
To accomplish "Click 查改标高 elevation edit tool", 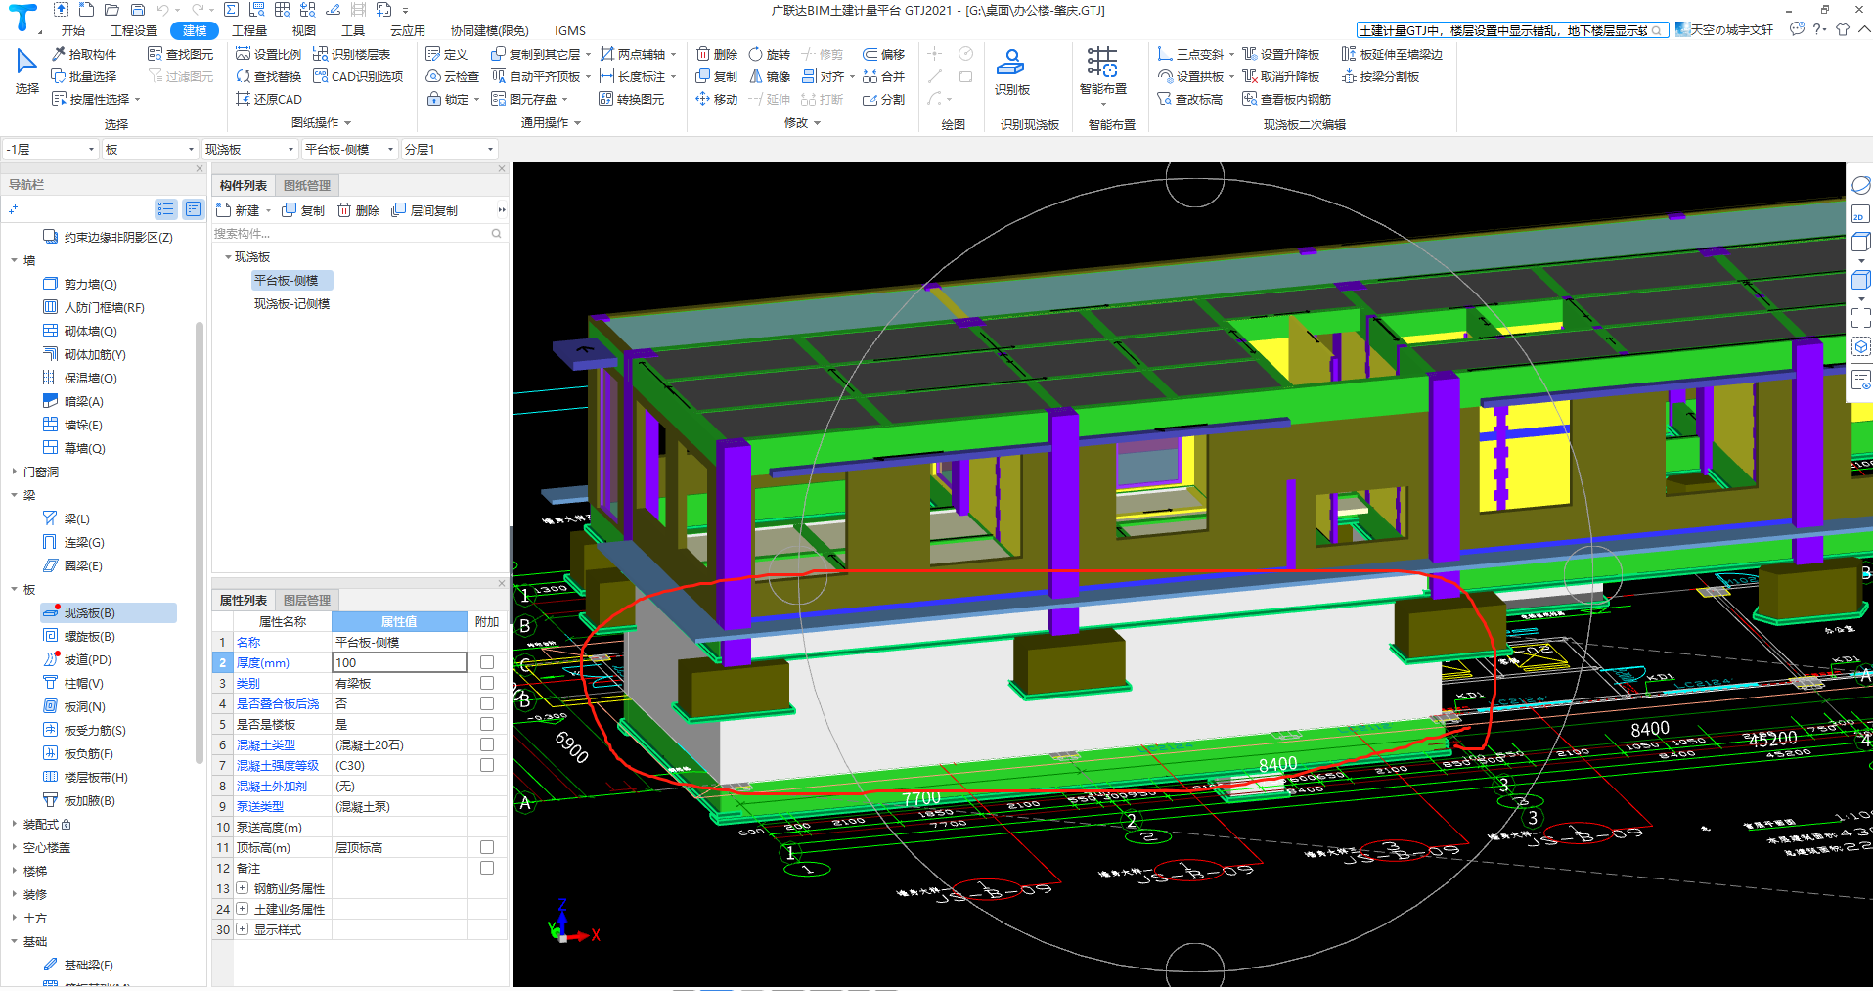I will (1189, 99).
